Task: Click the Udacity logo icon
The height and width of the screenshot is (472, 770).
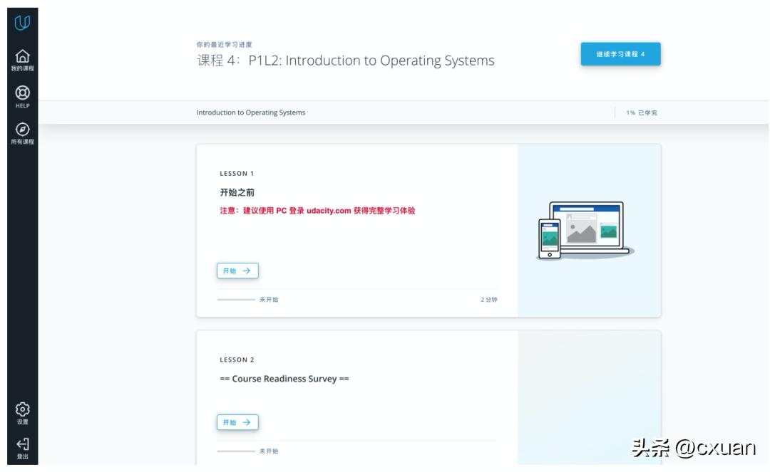Action: (x=22, y=23)
